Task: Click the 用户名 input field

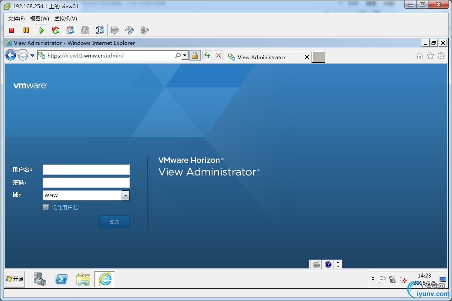Action: tap(86, 169)
